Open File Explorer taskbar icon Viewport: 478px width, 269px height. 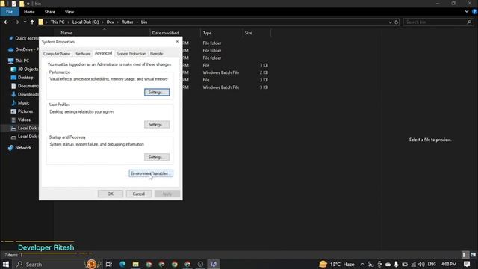tap(136, 264)
